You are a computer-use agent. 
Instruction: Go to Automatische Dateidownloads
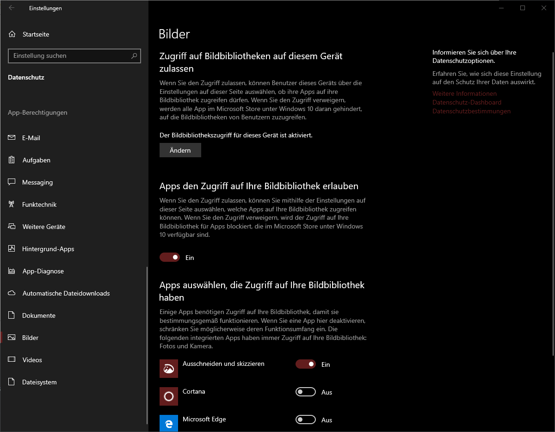[x=74, y=293]
